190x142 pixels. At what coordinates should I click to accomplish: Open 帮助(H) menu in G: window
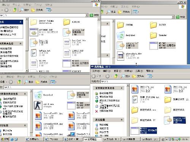click(x=150, y=71)
